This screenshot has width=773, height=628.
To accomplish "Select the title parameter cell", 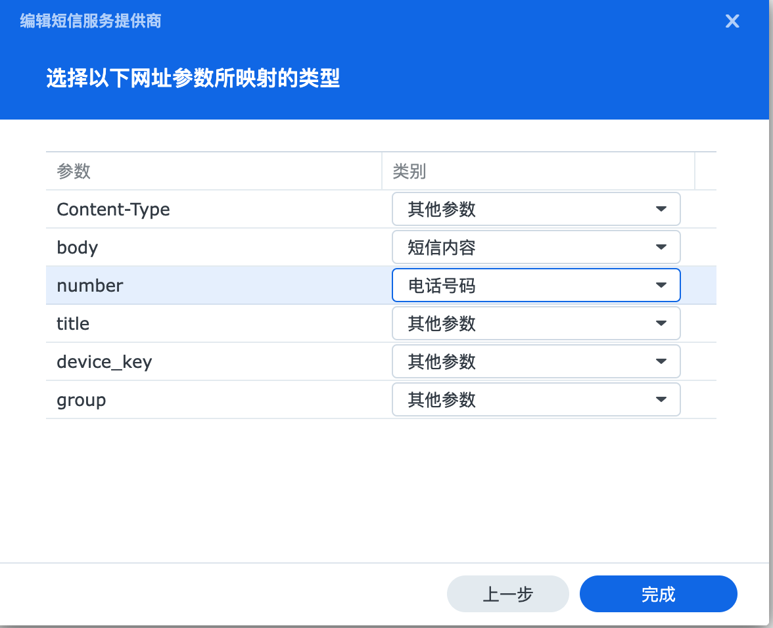I will tap(214, 324).
